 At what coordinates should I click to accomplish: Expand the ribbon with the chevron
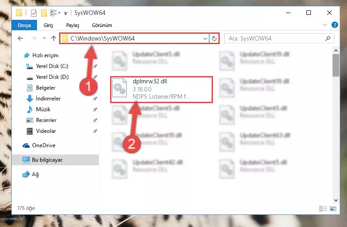tap(324, 25)
